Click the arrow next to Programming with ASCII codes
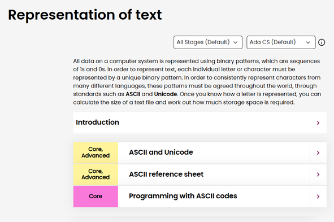This screenshot has width=334, height=222. point(318,197)
